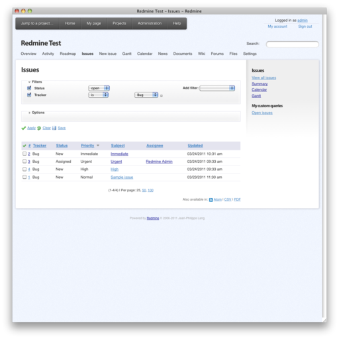Click Sign out link
339x339 pixels.
click(305, 26)
